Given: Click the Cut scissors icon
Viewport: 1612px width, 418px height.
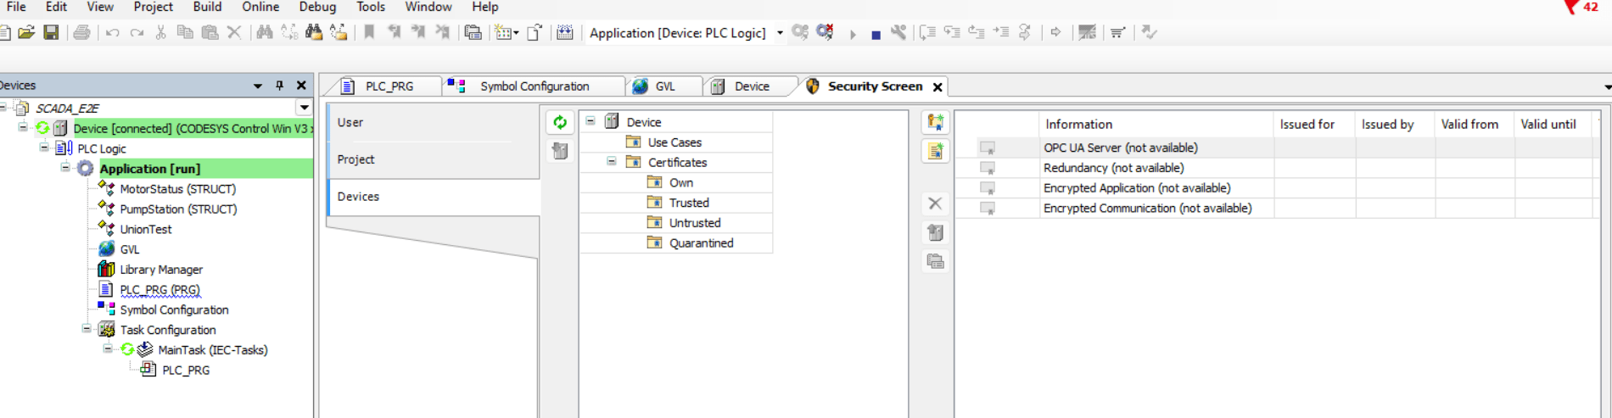Looking at the screenshot, I should (160, 32).
